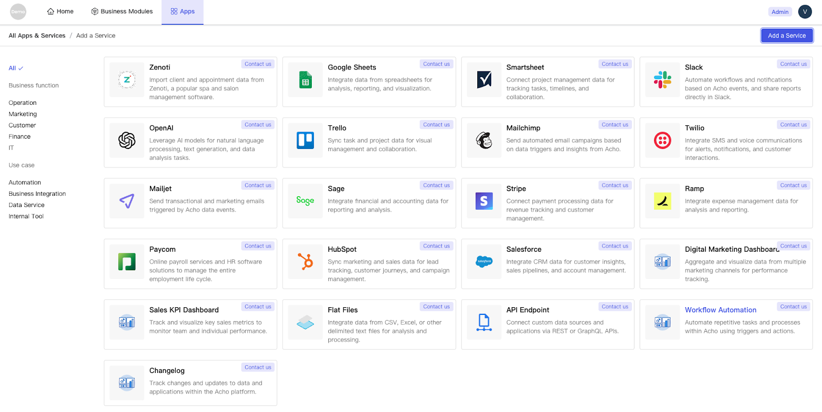822x412 pixels.
Task: Click the Add a Service breadcrumb text
Action: [x=96, y=35]
